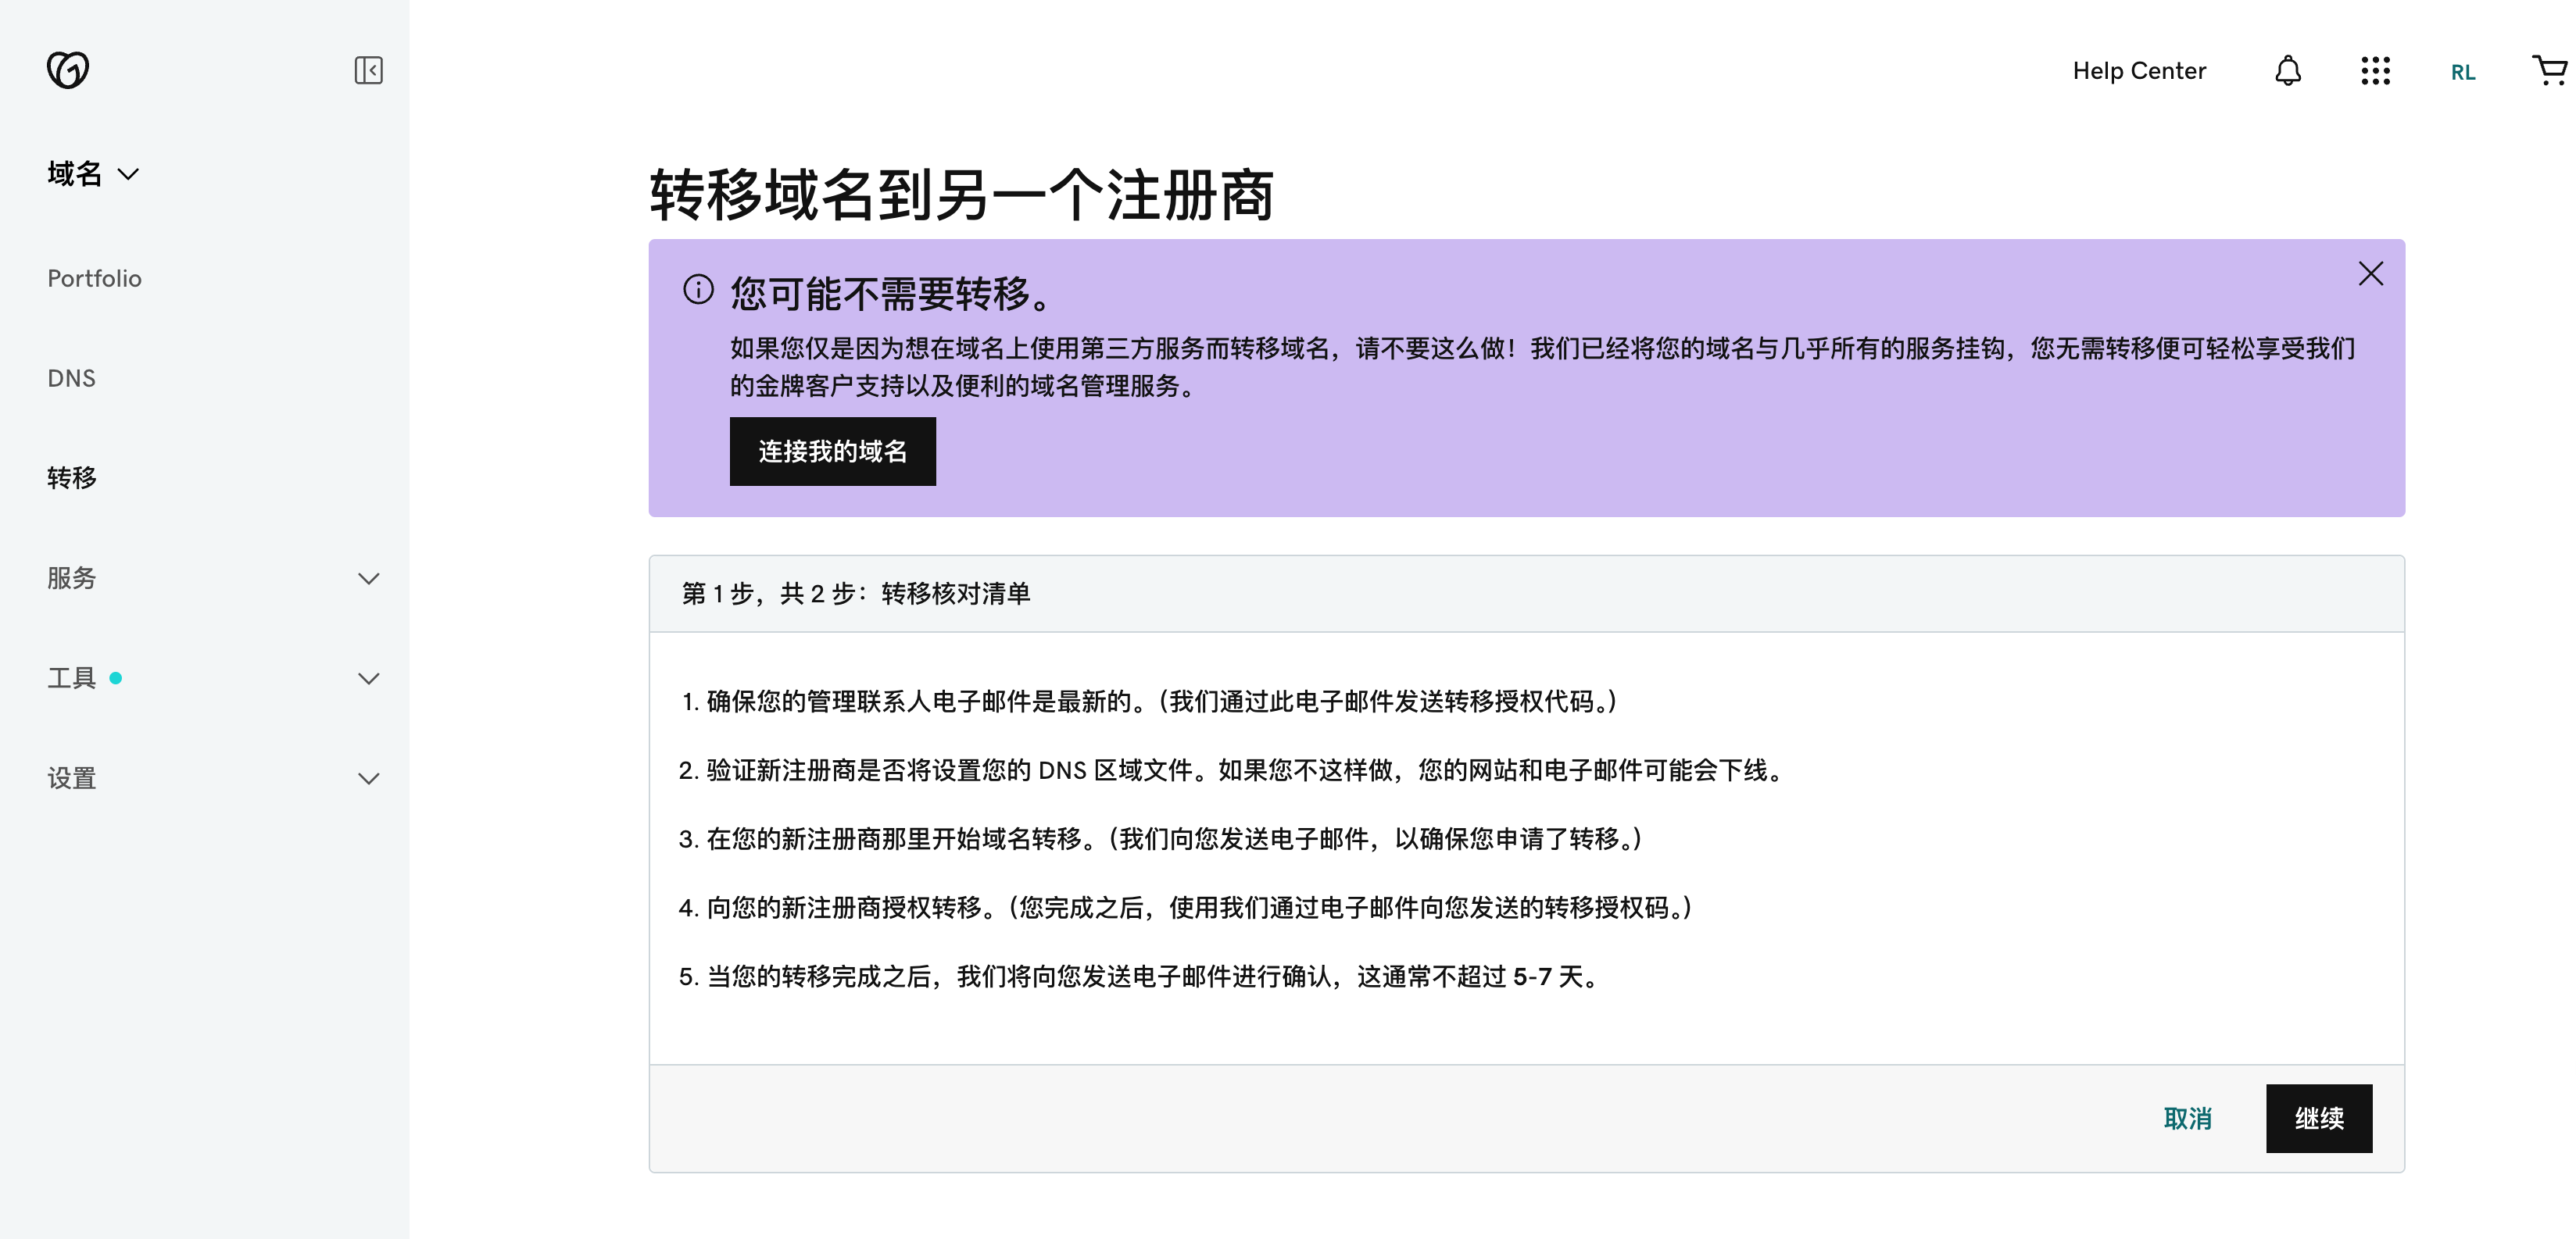This screenshot has width=2576, height=1239.
Task: Click the 连接我的域名 button
Action: (832, 452)
